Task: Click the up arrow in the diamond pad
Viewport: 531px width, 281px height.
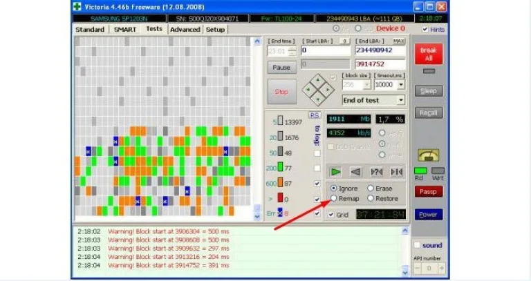Action: coord(317,80)
